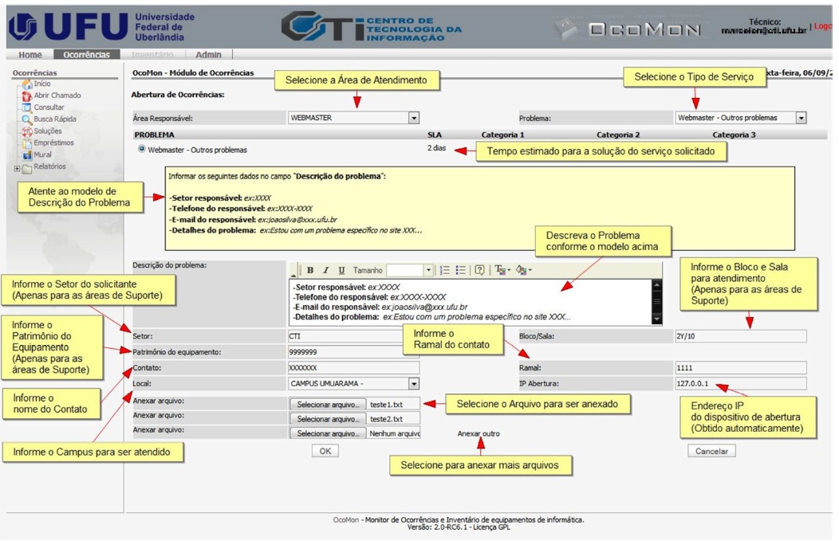The height and width of the screenshot is (548, 839).
Task: Toggle italic formatting in the editor
Action: pos(325,271)
